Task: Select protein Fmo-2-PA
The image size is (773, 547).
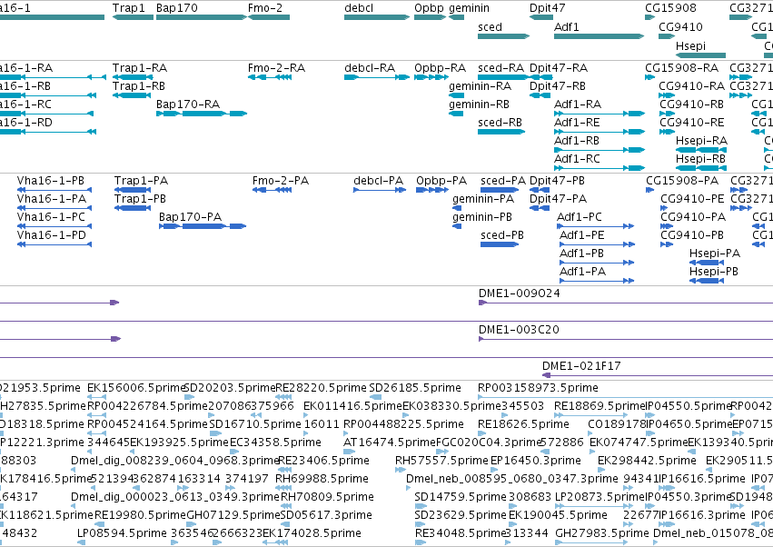Action: point(272,190)
